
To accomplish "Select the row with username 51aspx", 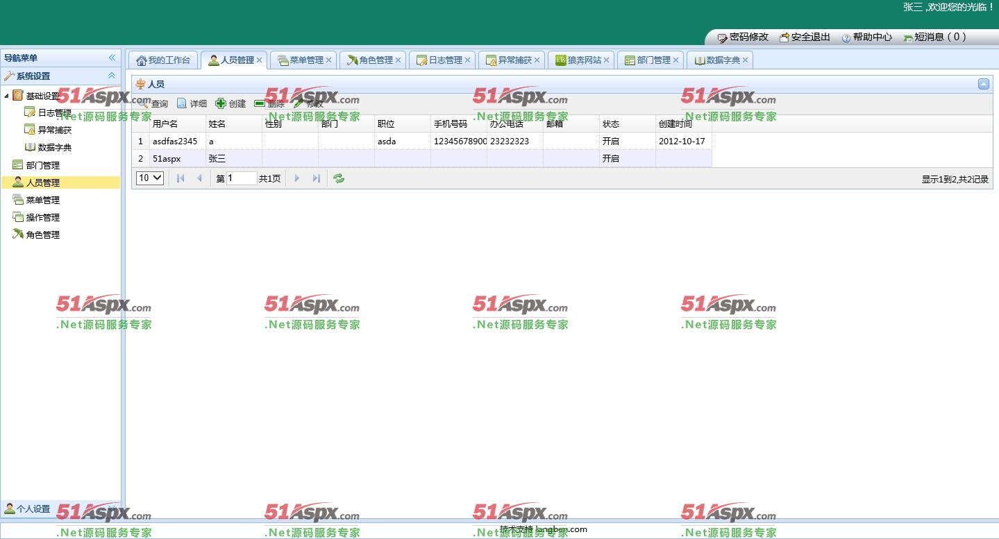I will coord(422,158).
